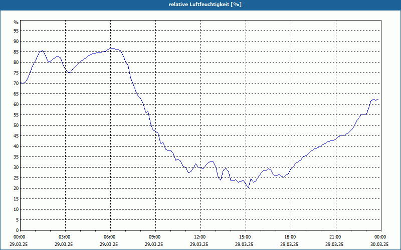The height and width of the screenshot is (250, 401).
Task: Click the y-axis value "35"
Action: [16, 157]
